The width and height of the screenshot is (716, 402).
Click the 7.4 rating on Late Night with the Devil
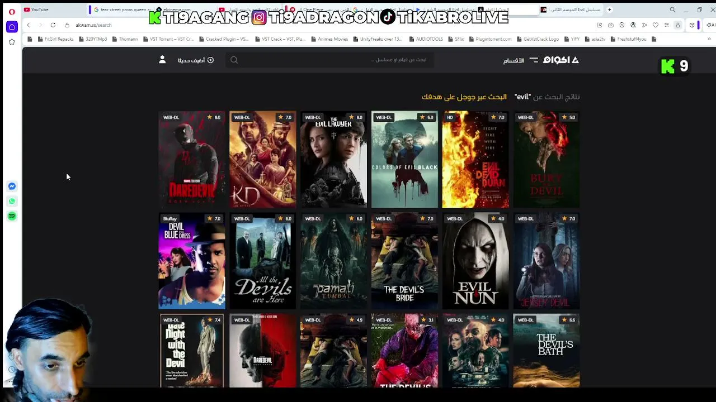pos(214,320)
